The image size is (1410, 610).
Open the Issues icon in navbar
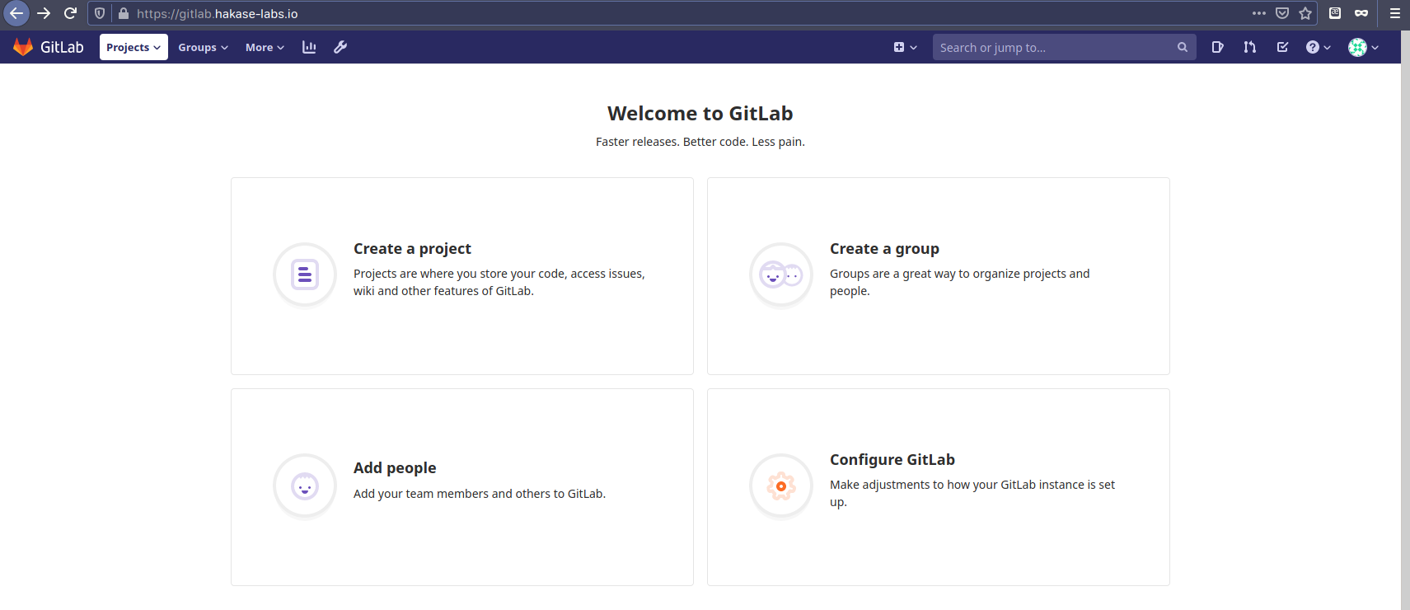pyautogui.click(x=1217, y=47)
